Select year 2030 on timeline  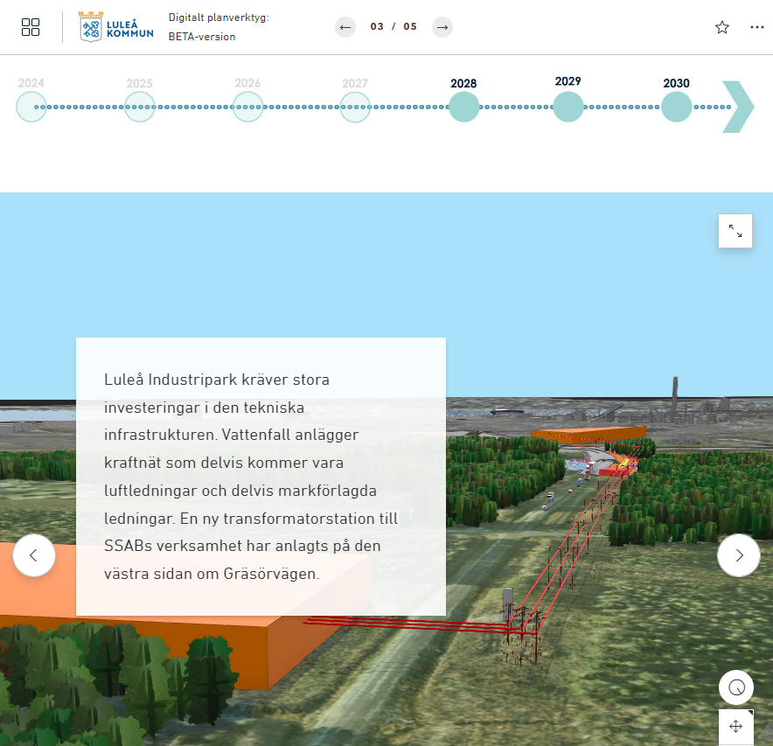coord(677,107)
